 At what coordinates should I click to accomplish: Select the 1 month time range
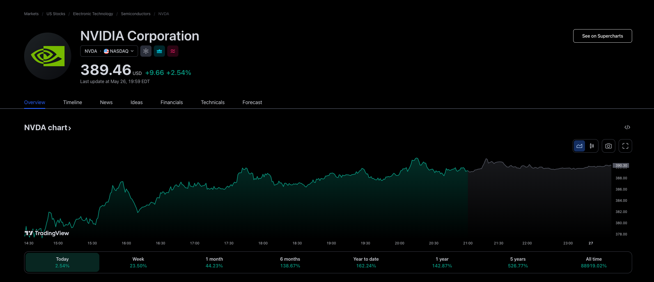(214, 262)
